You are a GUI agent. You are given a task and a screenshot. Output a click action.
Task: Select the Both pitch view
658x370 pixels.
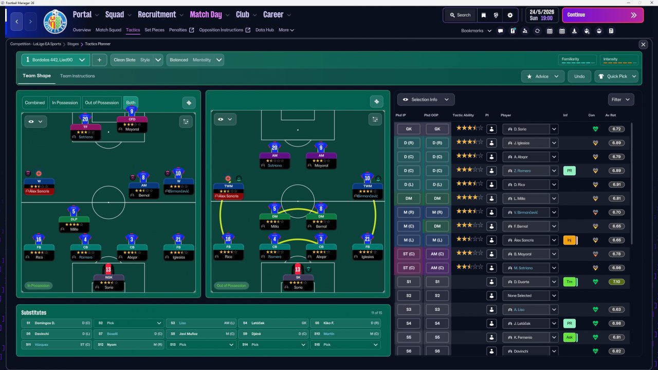[131, 103]
